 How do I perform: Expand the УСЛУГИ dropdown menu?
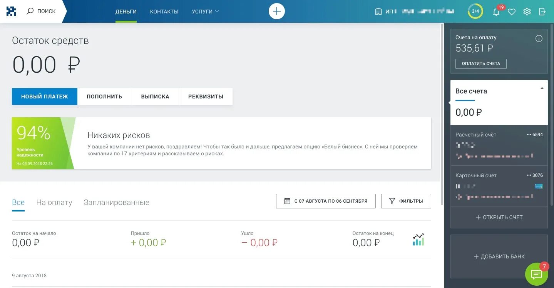pyautogui.click(x=205, y=12)
